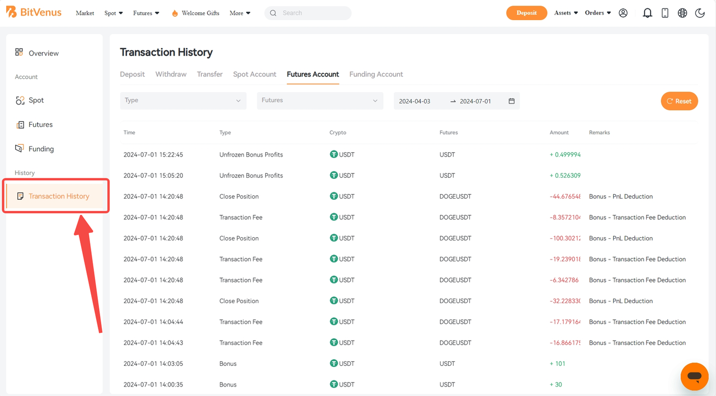
Task: Open Funding in the sidebar
Action: 41,149
